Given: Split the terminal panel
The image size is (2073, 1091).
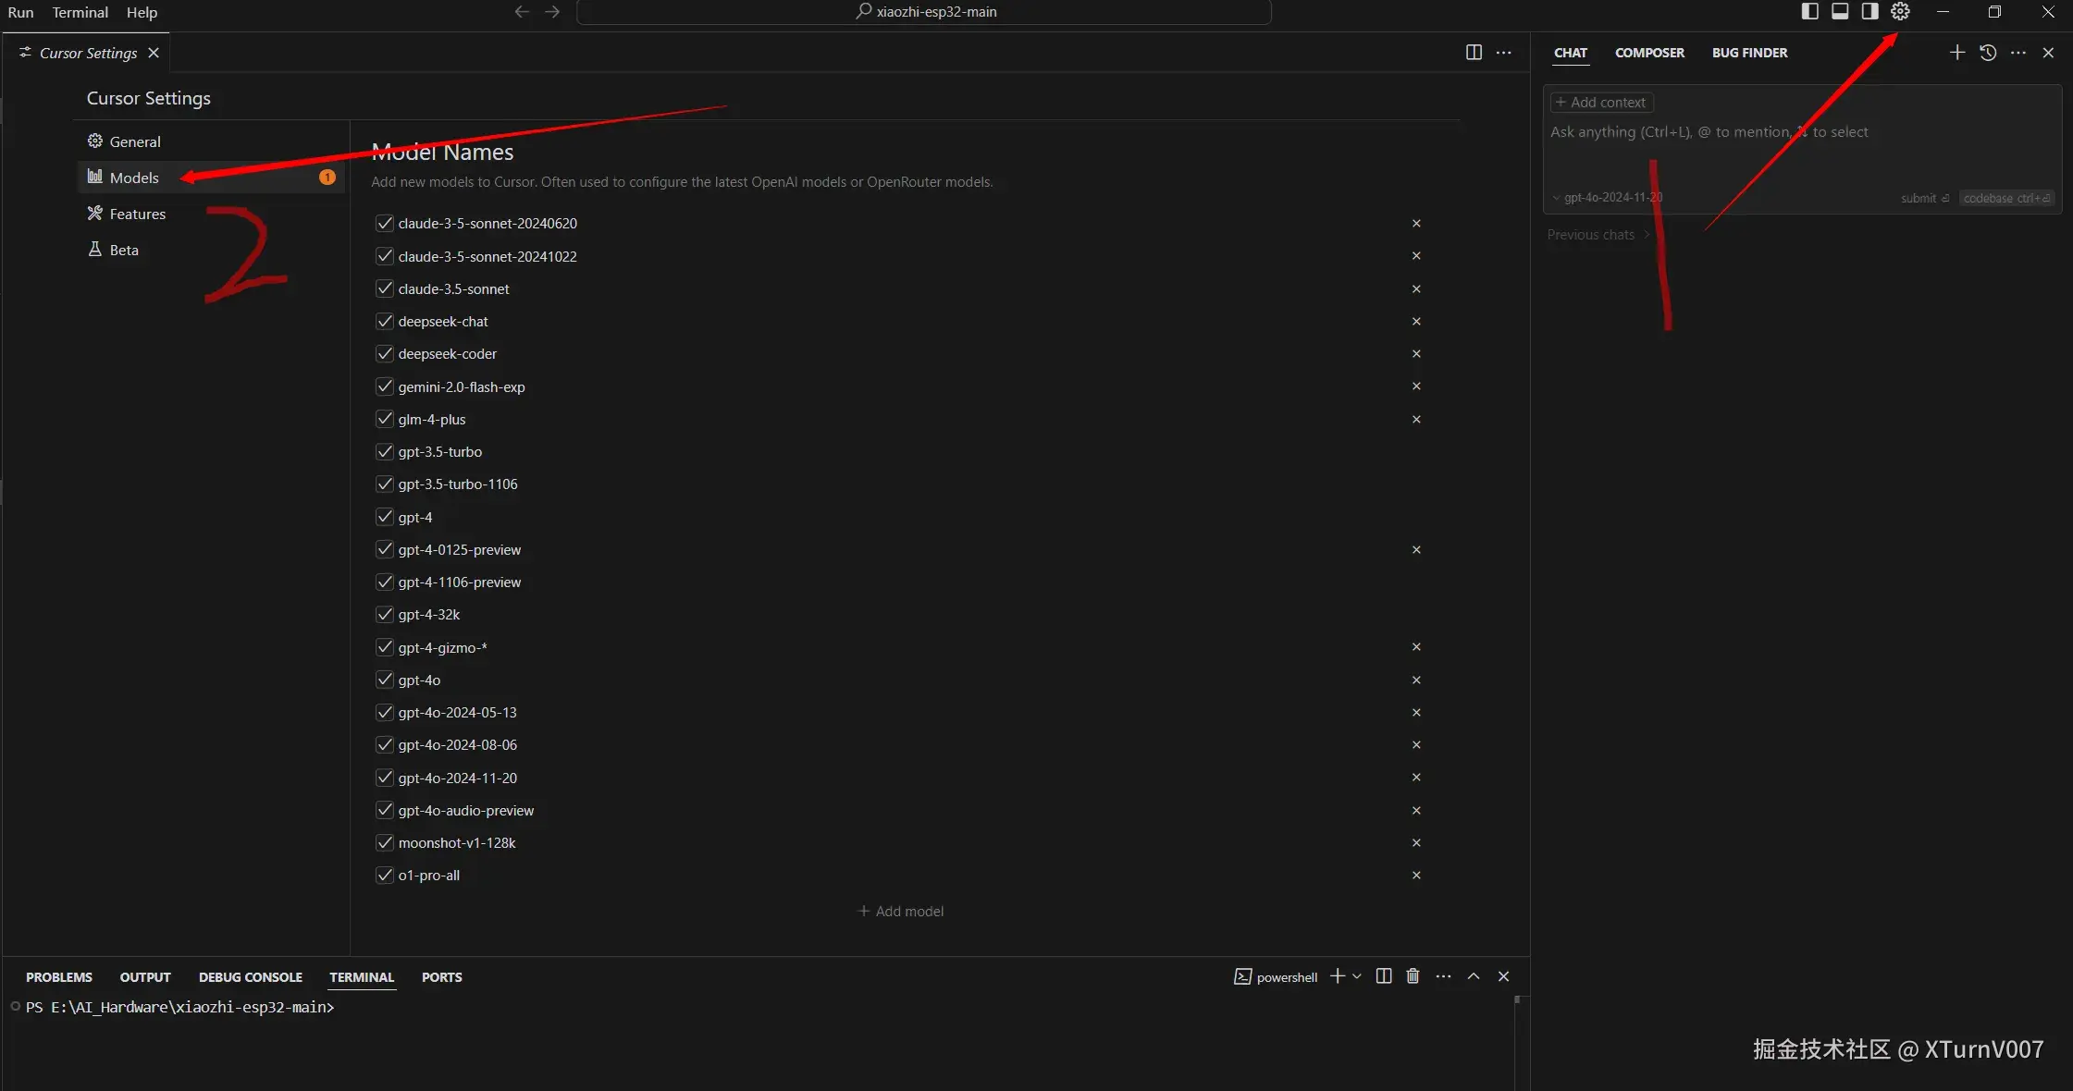Looking at the screenshot, I should 1382,976.
